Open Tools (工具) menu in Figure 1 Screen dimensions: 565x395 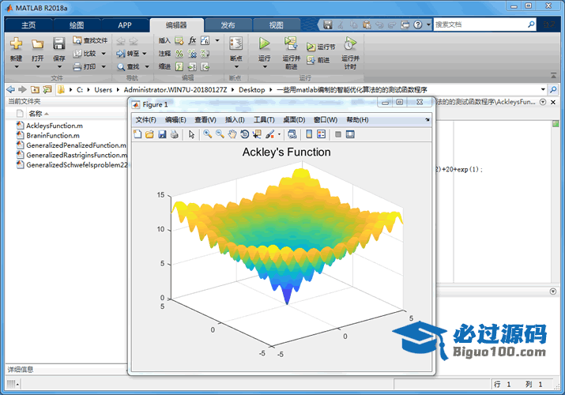264,120
